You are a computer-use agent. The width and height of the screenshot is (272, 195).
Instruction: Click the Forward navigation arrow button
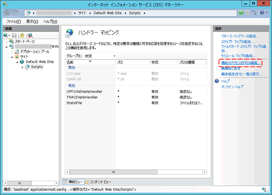tap(16, 13)
